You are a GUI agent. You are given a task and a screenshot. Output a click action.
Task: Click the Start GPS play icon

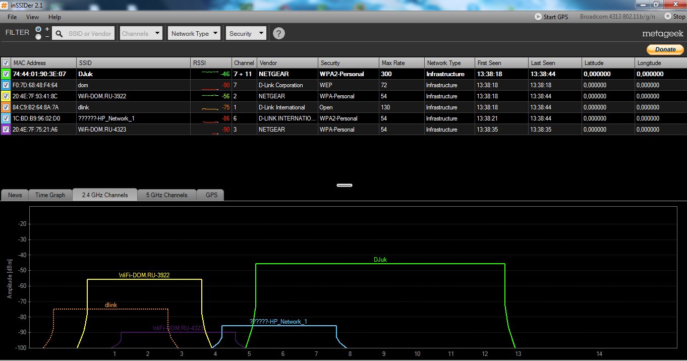tap(538, 17)
